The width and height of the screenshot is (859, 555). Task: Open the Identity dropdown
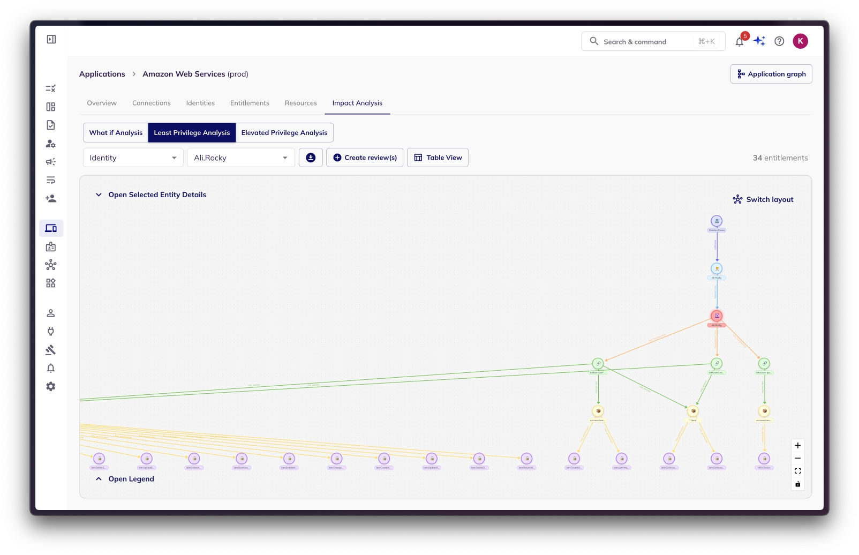click(x=133, y=158)
